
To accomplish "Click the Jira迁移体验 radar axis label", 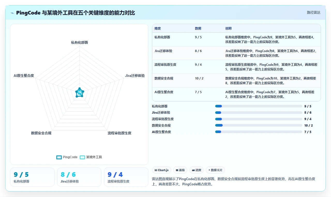I will [x=135, y=76].
